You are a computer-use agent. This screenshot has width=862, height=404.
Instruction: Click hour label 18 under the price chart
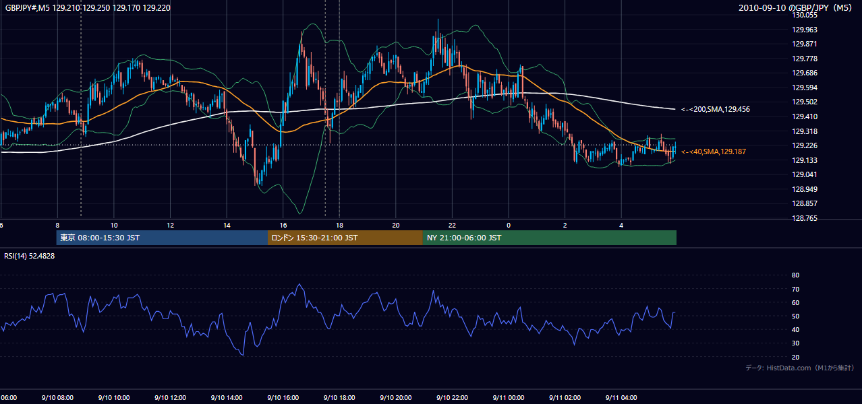pos(339,226)
